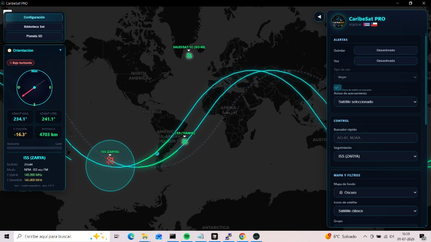Collapse the Orientación panel arrow
431x242 pixels.
(x=61, y=50)
